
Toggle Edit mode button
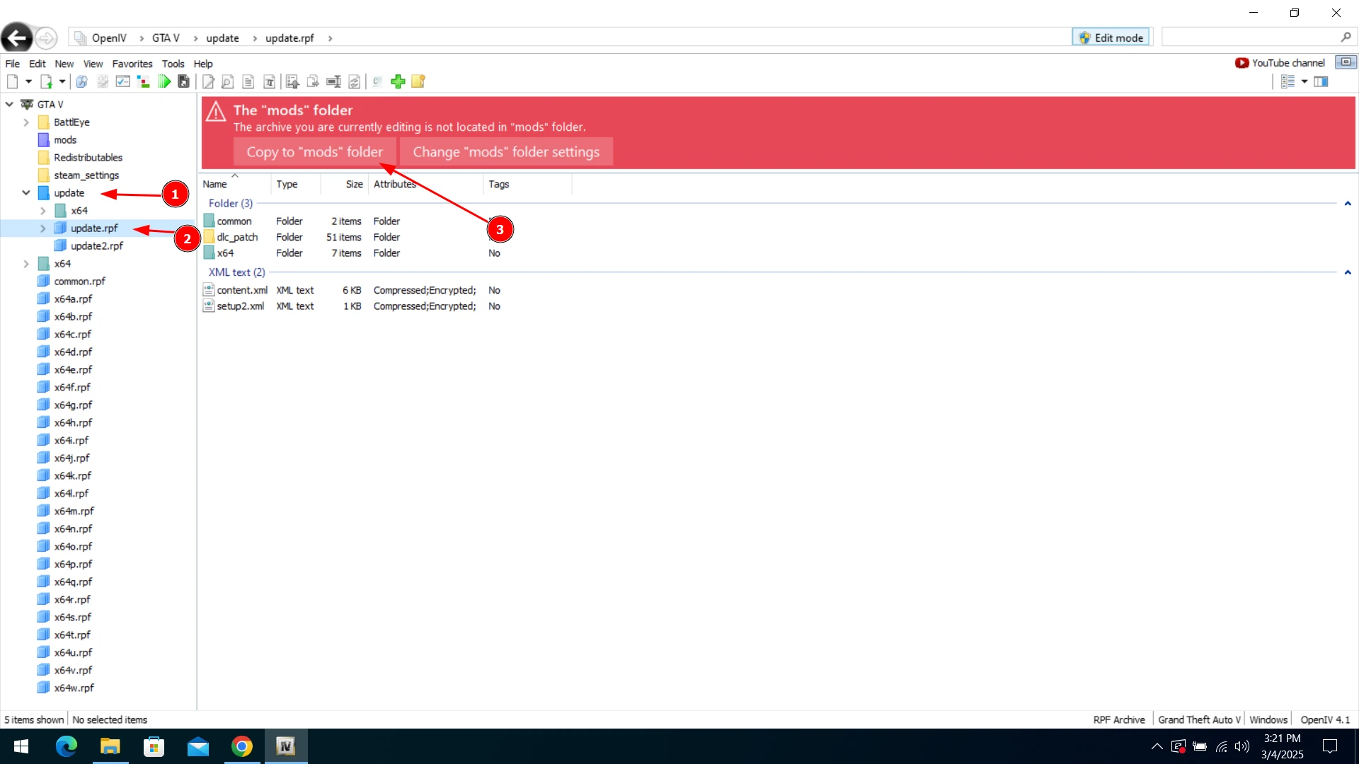click(1111, 37)
